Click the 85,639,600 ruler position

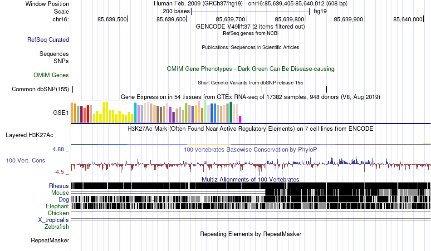coord(171,19)
